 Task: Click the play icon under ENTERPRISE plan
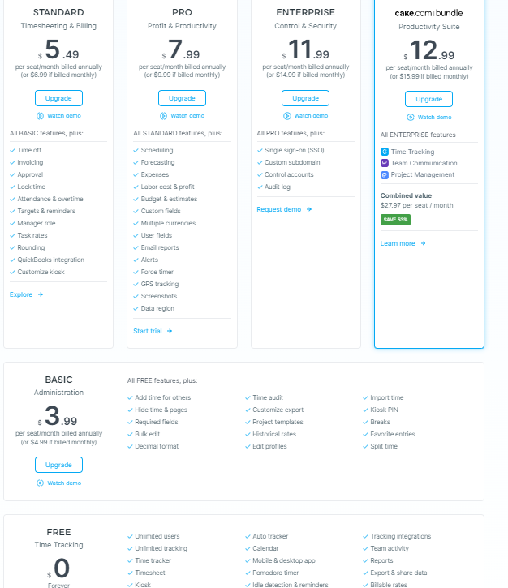286,116
